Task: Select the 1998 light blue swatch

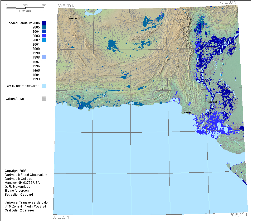Action: pos(44,57)
